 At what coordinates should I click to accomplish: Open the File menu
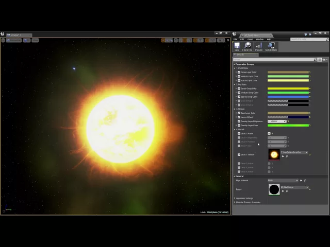pos(235,39)
